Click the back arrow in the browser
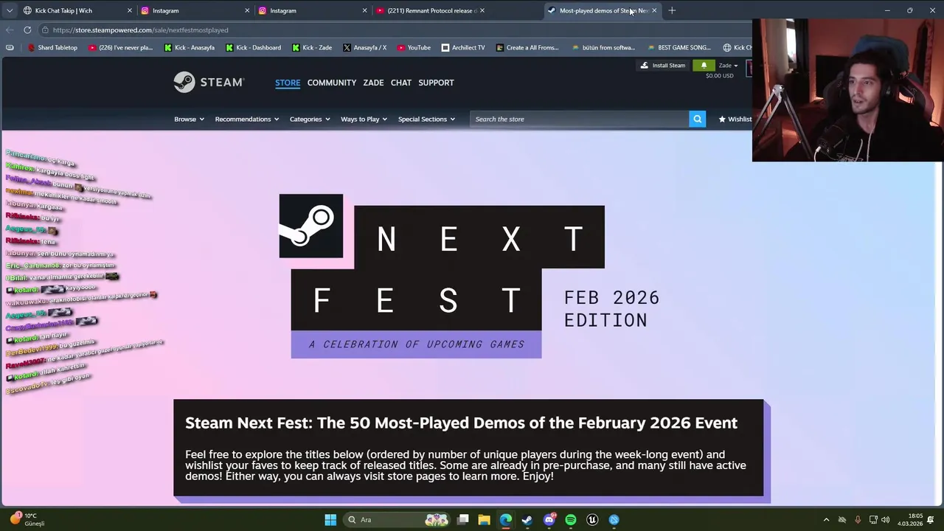 tap(10, 30)
